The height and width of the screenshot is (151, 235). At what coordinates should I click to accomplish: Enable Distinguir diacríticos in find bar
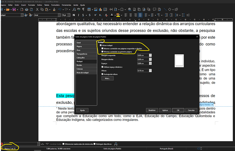[x=95, y=144]
